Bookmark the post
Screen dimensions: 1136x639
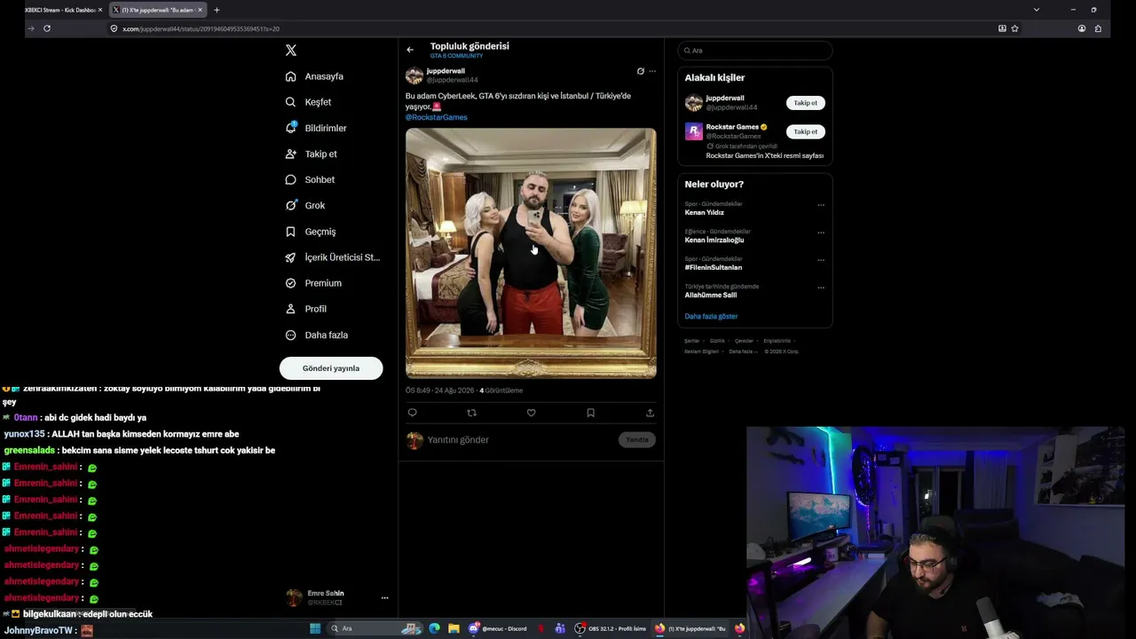tap(590, 413)
